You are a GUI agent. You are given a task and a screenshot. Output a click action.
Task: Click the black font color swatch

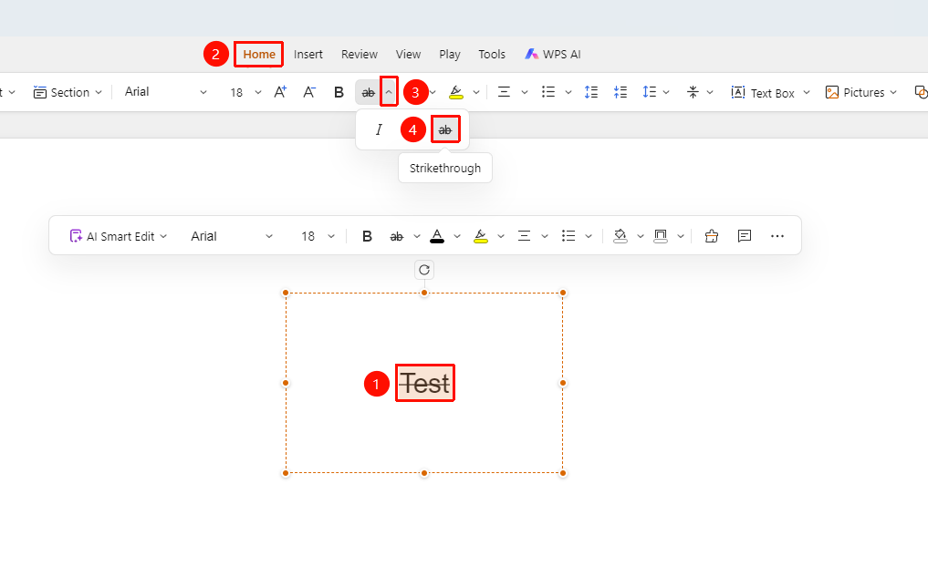[437, 236]
